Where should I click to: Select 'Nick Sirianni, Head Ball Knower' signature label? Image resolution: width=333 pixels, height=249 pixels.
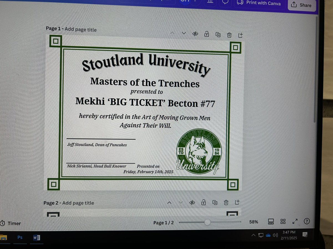coord(97,166)
